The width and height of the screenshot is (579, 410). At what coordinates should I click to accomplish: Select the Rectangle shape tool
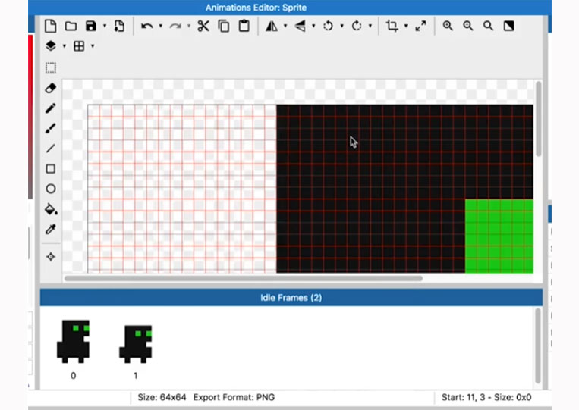pos(51,168)
